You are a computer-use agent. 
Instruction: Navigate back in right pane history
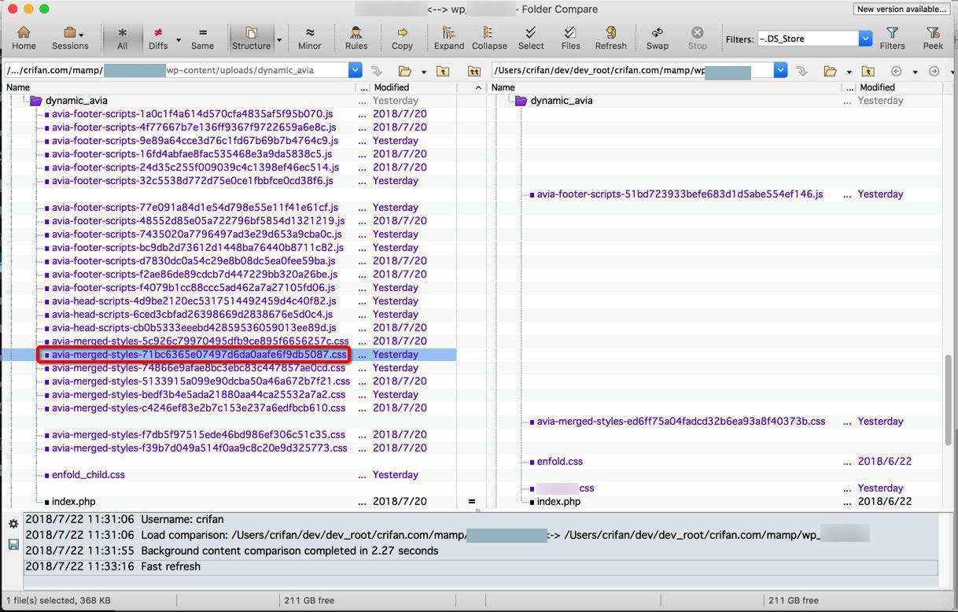click(x=896, y=71)
